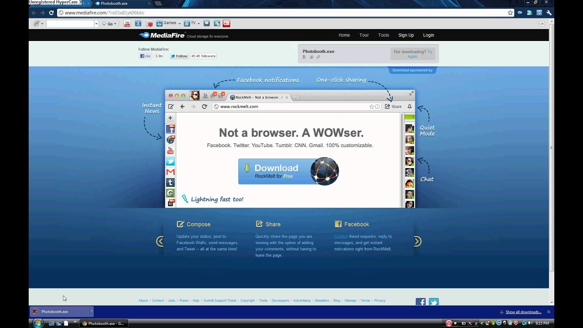Open the Login page

[429, 35]
